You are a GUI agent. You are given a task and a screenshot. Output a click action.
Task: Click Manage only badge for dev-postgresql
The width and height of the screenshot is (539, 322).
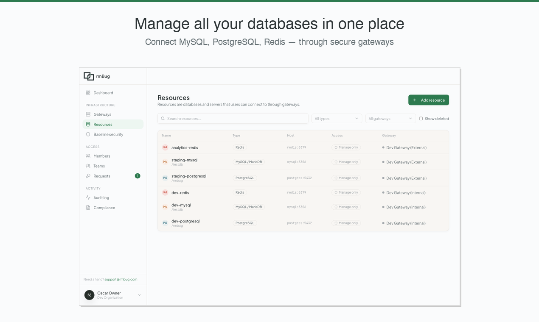pos(346,223)
